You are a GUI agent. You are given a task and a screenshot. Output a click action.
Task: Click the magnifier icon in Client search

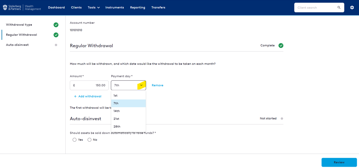(339, 7)
